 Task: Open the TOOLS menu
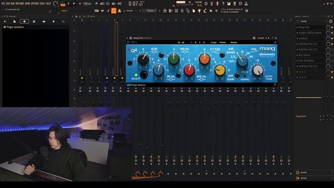click(x=42, y=4)
